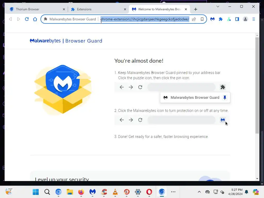The width and height of the screenshot is (264, 198).
Task: Toggle the side panel icon
Action: click(237, 19)
